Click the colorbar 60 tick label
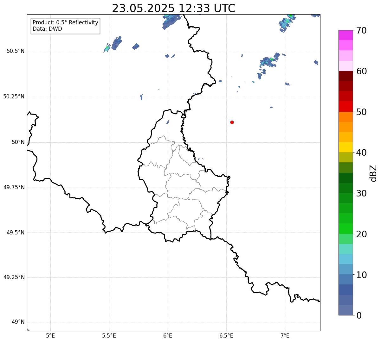Screen dimensions: 381x342 point(361,71)
